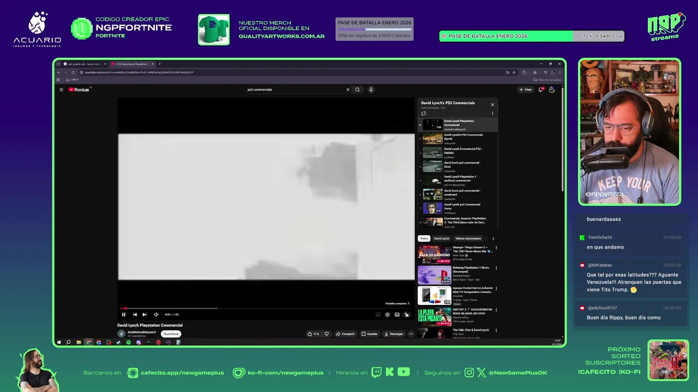
Task: Toggle subtitles on the video player
Action: coord(378,314)
